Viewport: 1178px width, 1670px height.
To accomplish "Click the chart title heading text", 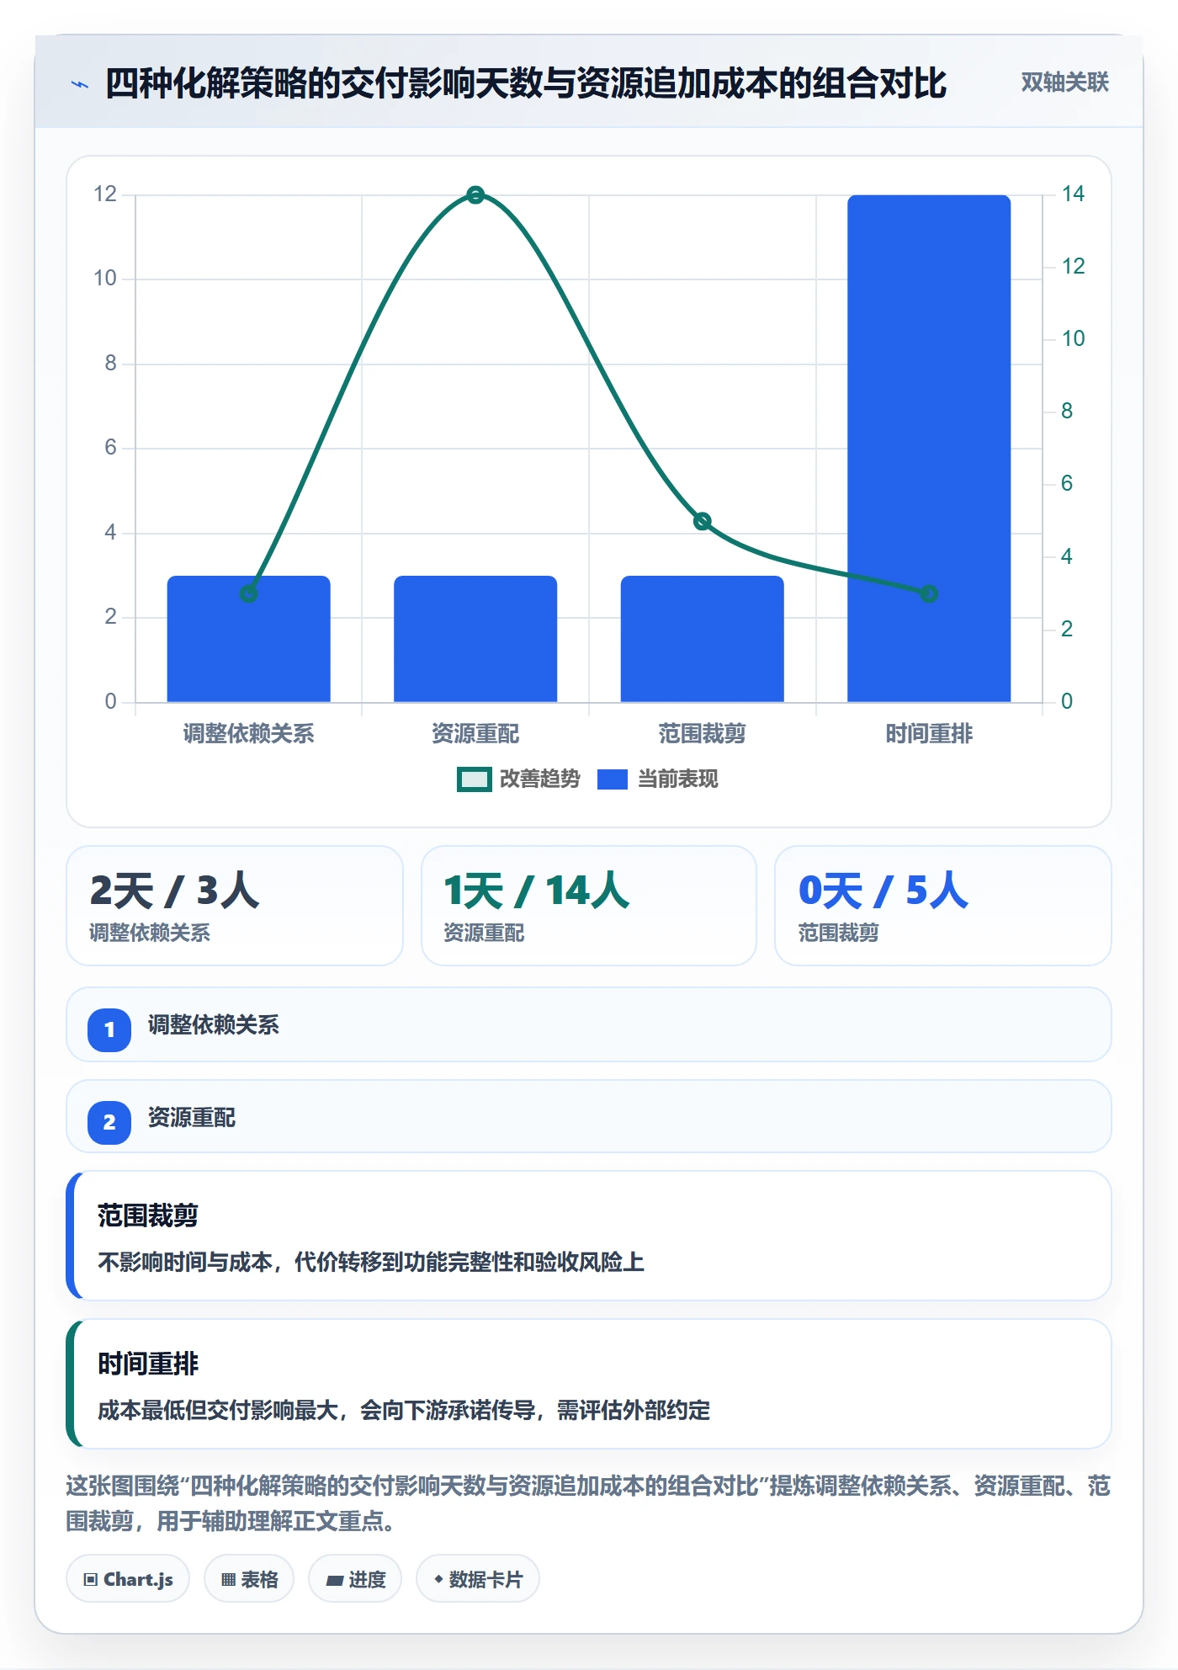I will click(x=526, y=83).
